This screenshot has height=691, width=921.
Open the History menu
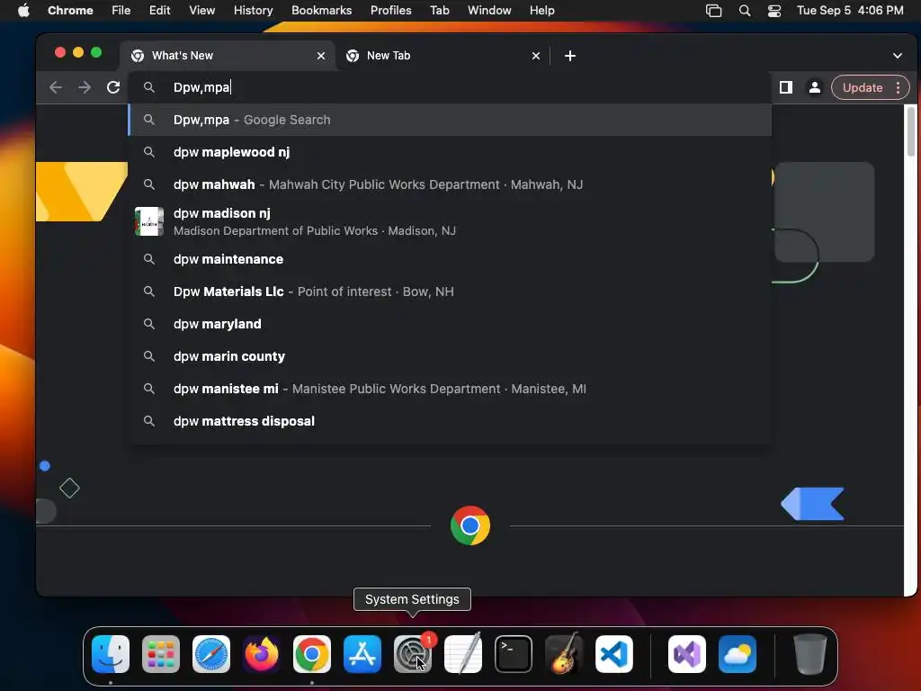[253, 11]
